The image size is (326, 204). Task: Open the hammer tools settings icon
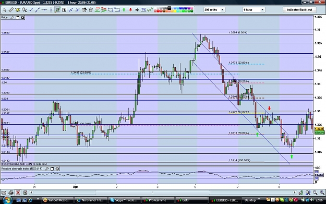coord(84,10)
